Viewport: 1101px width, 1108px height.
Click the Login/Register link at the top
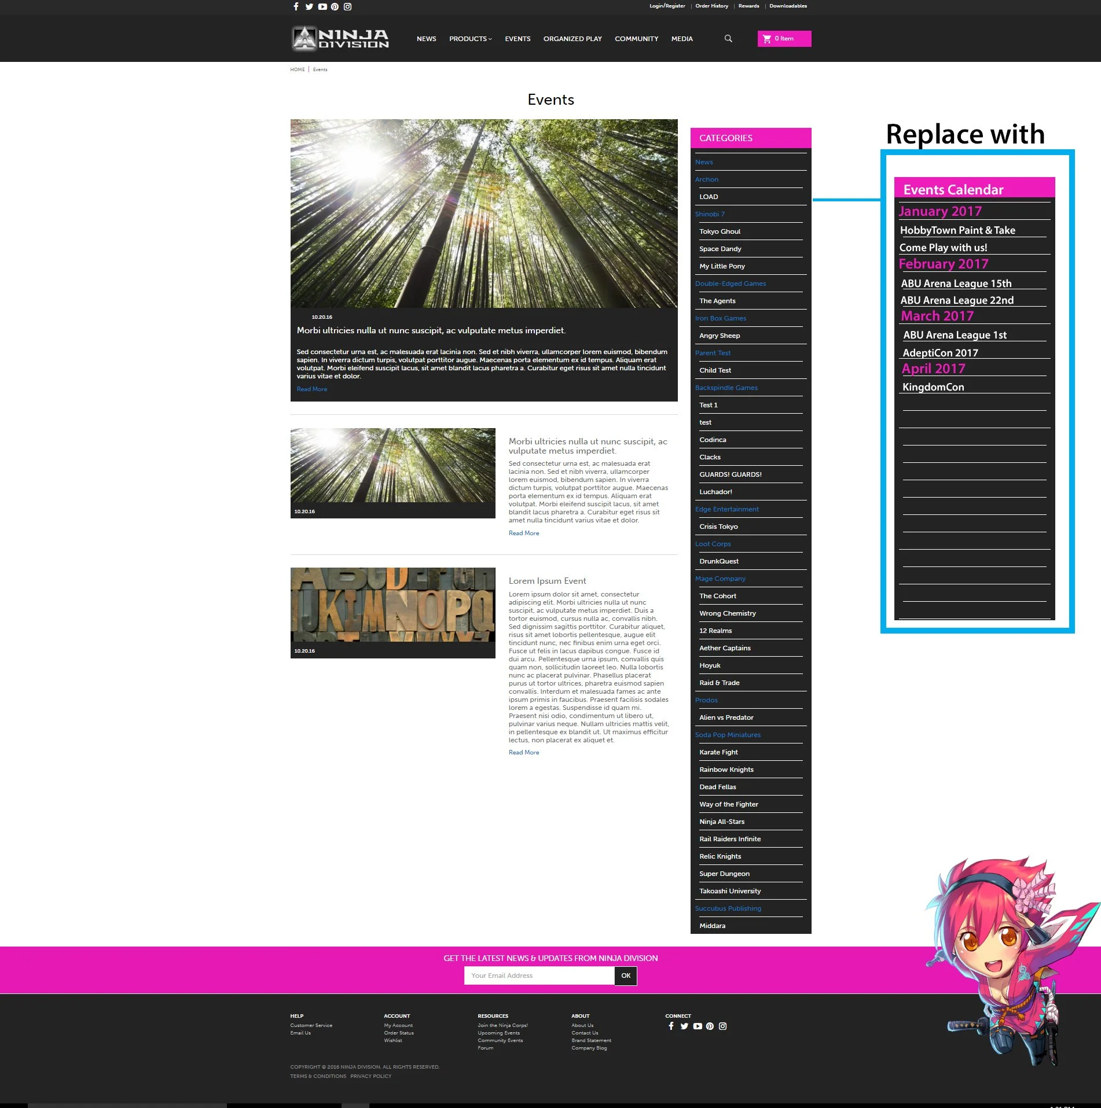tap(666, 6)
